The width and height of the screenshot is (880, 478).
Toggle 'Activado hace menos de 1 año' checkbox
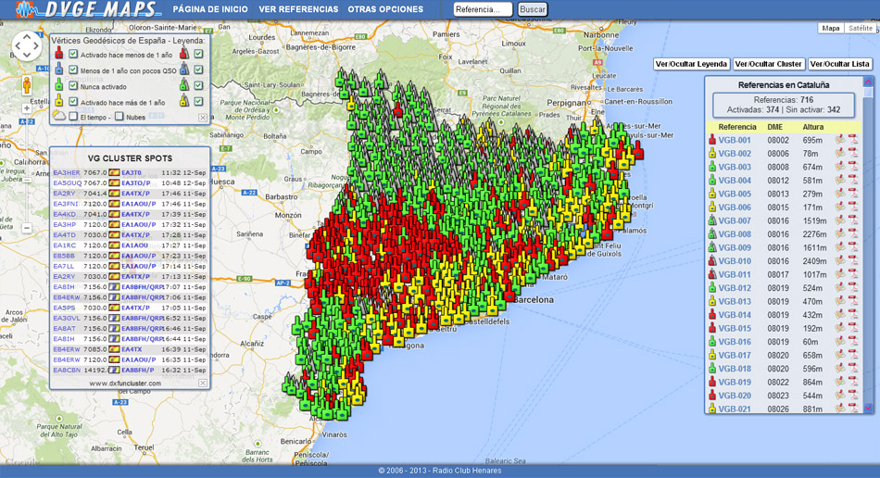73,54
